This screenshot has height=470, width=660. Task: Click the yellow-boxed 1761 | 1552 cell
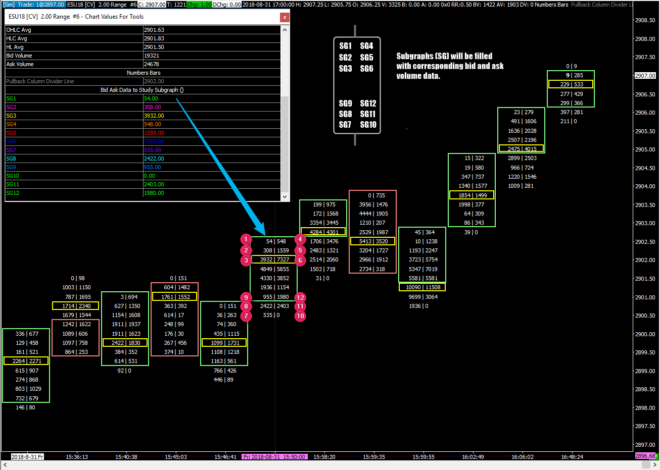click(x=175, y=297)
